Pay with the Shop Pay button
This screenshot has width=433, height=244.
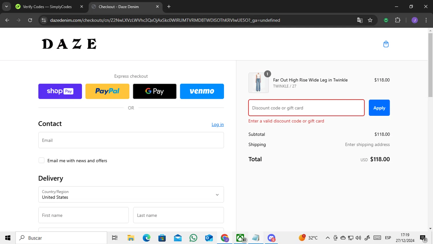point(60,91)
